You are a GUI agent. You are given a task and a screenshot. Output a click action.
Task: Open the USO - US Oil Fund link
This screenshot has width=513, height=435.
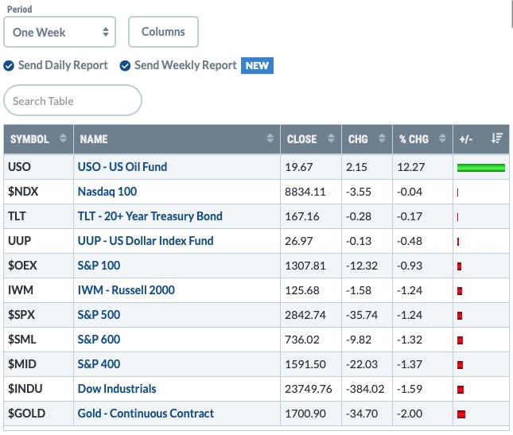pos(122,167)
